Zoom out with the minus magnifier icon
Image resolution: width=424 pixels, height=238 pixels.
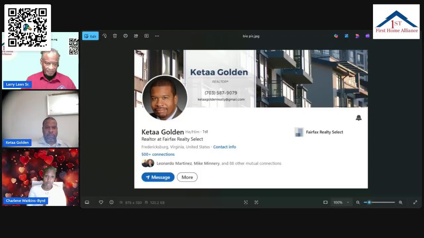point(358,202)
